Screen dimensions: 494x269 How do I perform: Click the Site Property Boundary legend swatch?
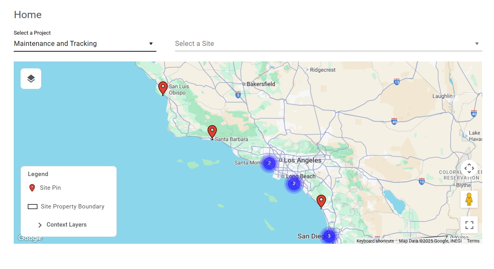click(33, 207)
